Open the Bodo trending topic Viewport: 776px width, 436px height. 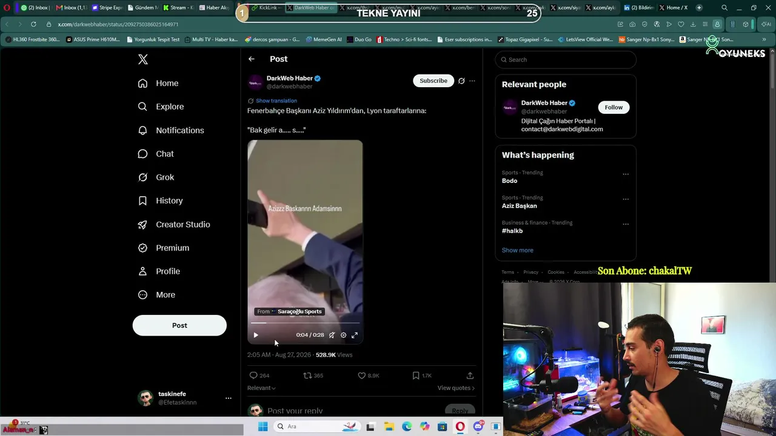[509, 181]
